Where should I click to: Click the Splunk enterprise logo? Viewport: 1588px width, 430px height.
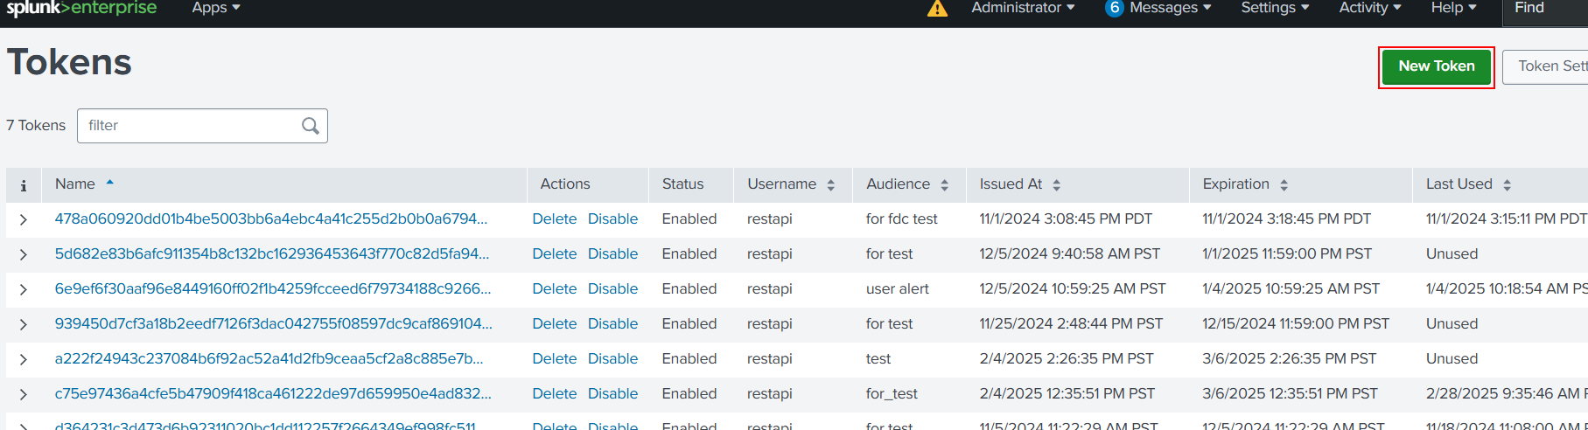[81, 8]
